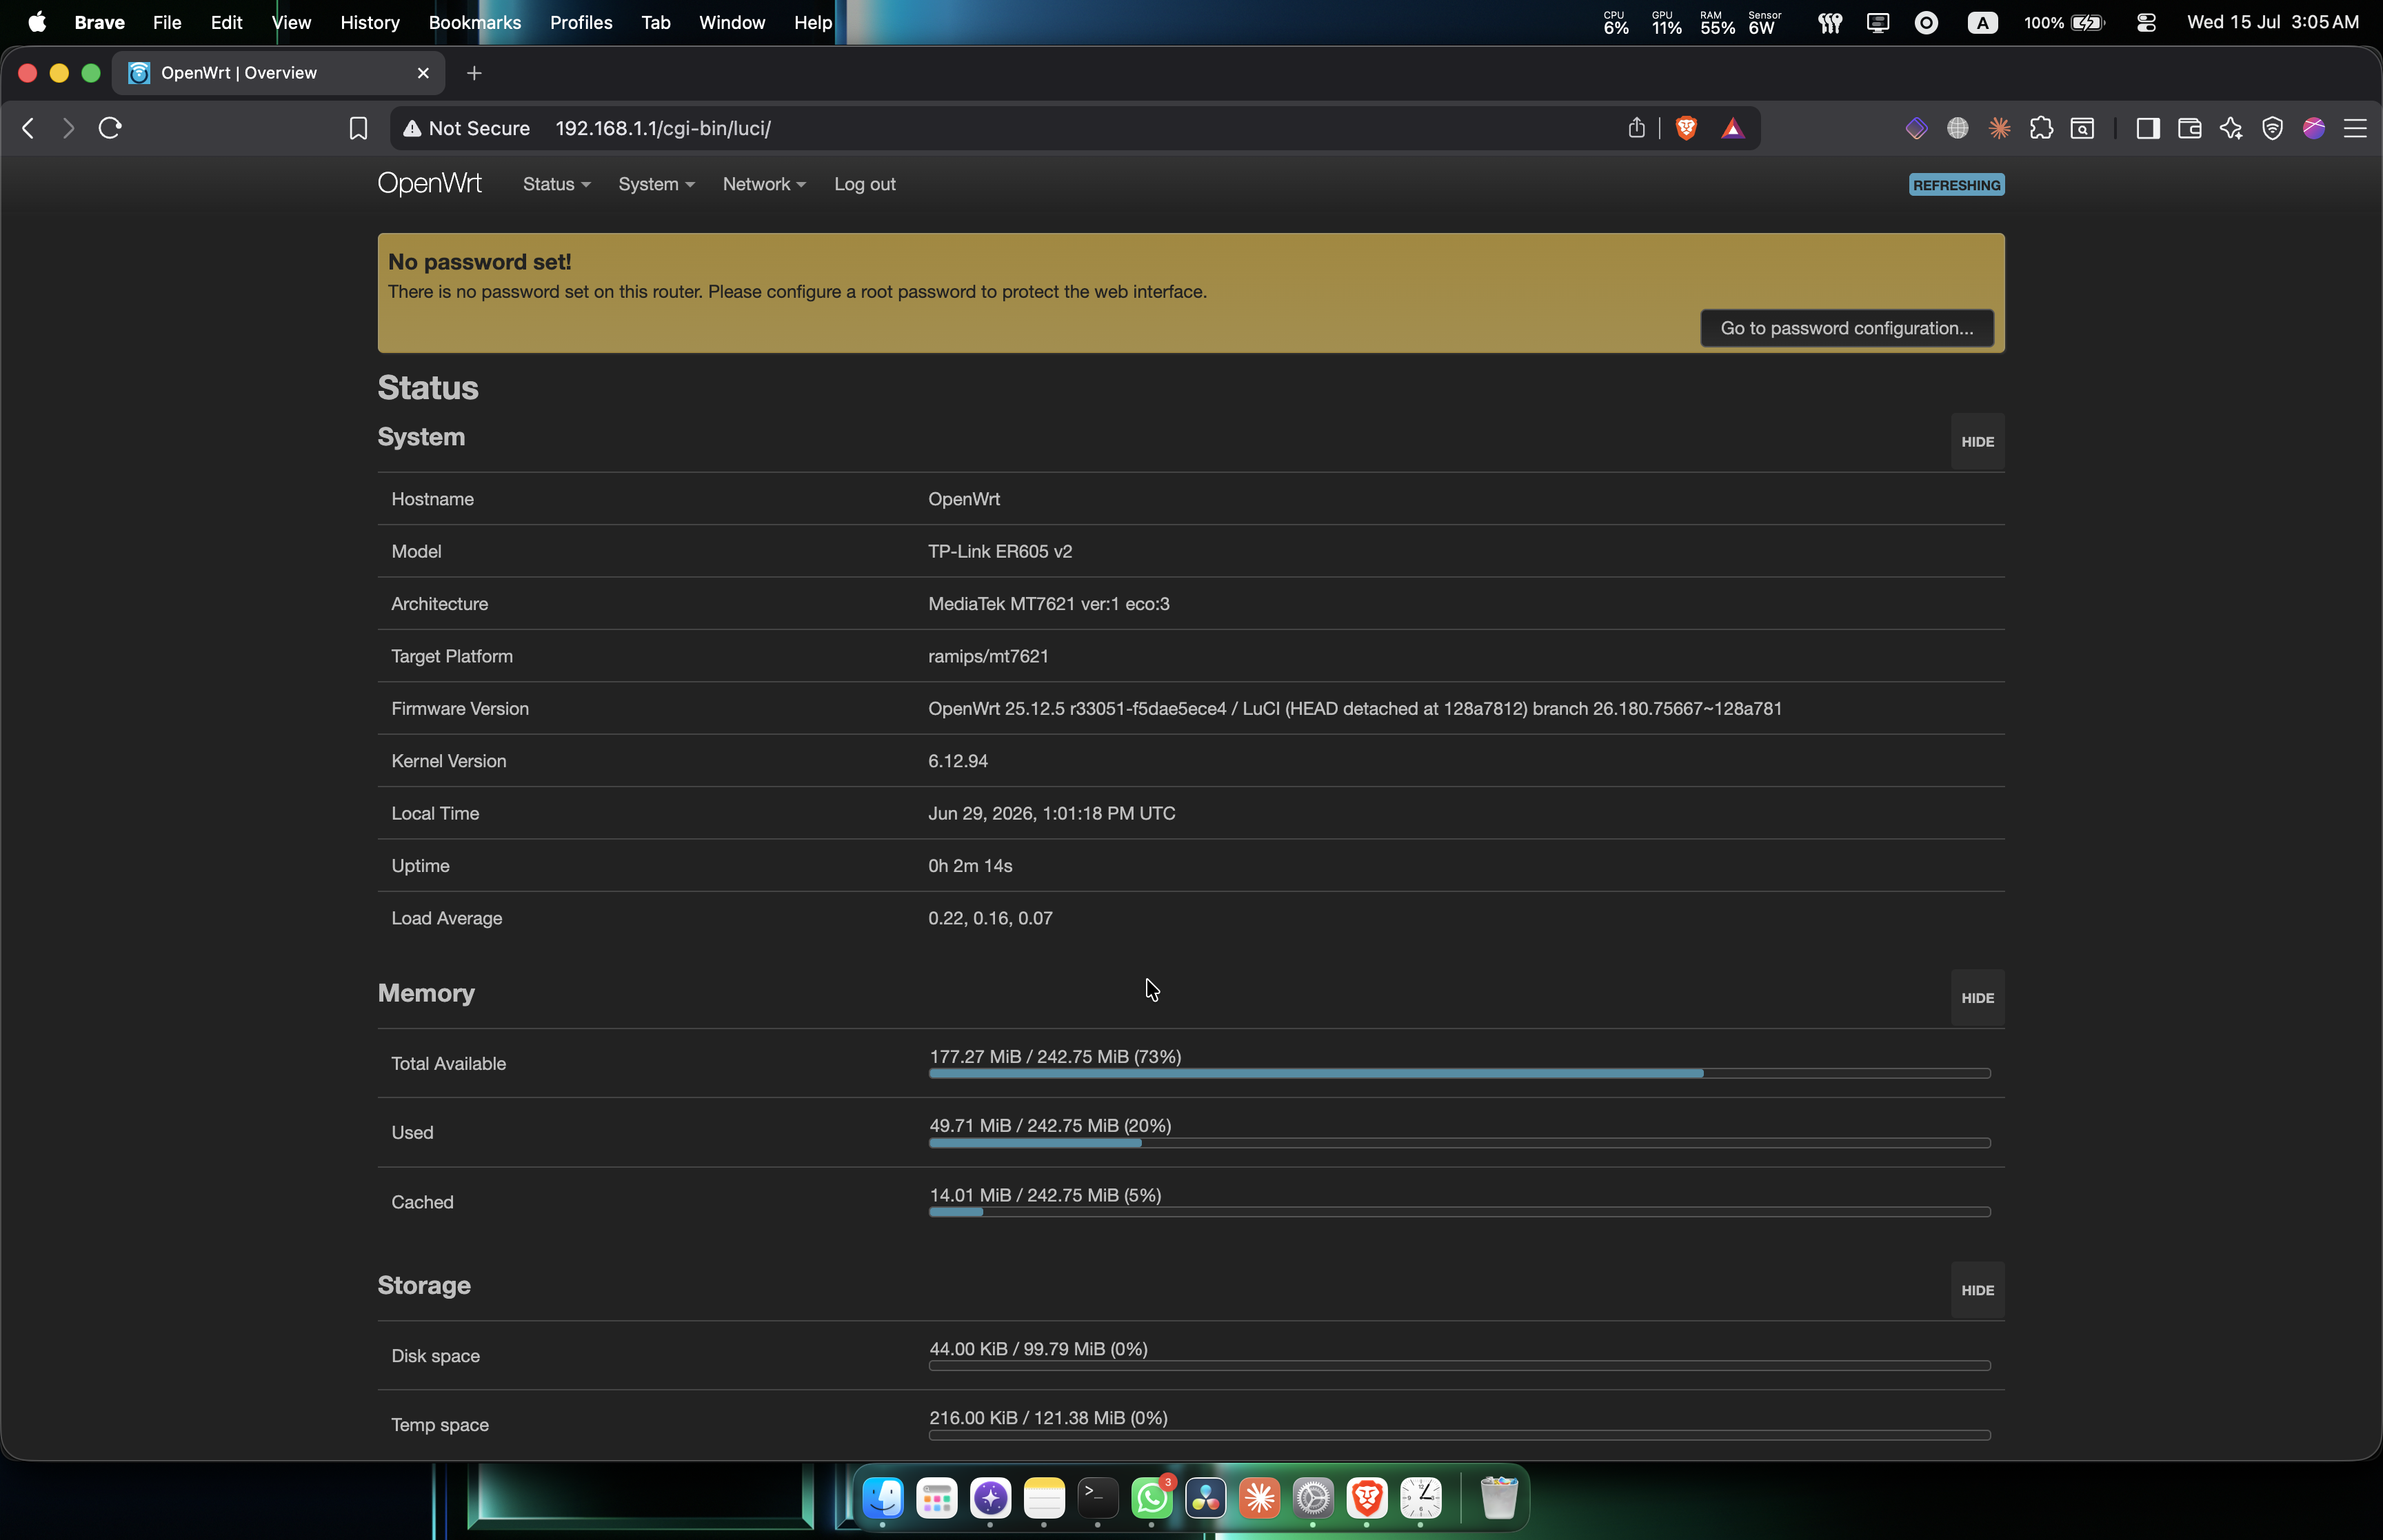Open the Profiles menu
Screen dimensions: 2383x1540
point(581,22)
